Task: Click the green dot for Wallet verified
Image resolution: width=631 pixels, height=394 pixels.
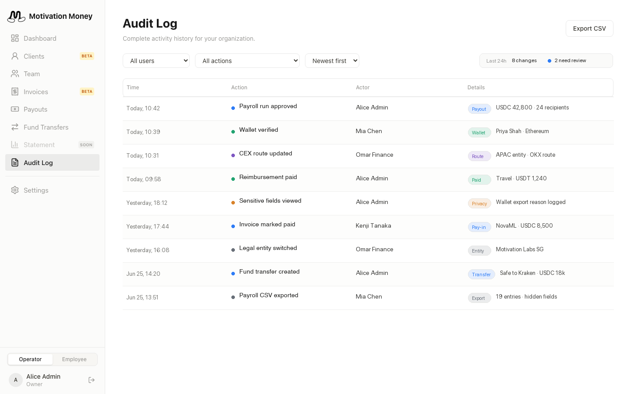Action: [x=233, y=132]
